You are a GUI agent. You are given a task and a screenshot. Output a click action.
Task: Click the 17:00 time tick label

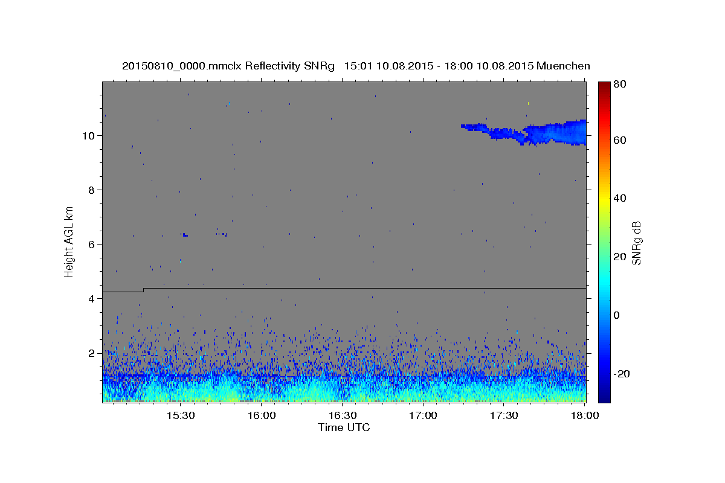[423, 416]
